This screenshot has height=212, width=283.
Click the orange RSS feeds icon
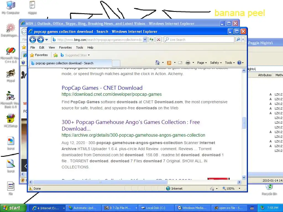point(169,63)
